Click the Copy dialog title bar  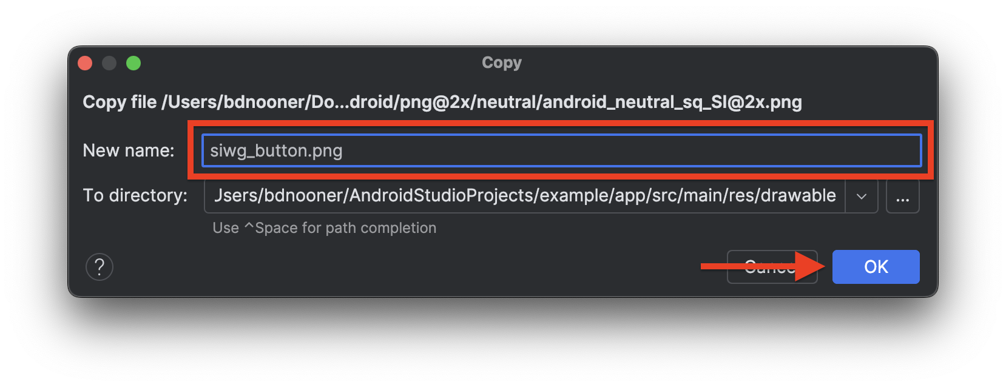[502, 62]
